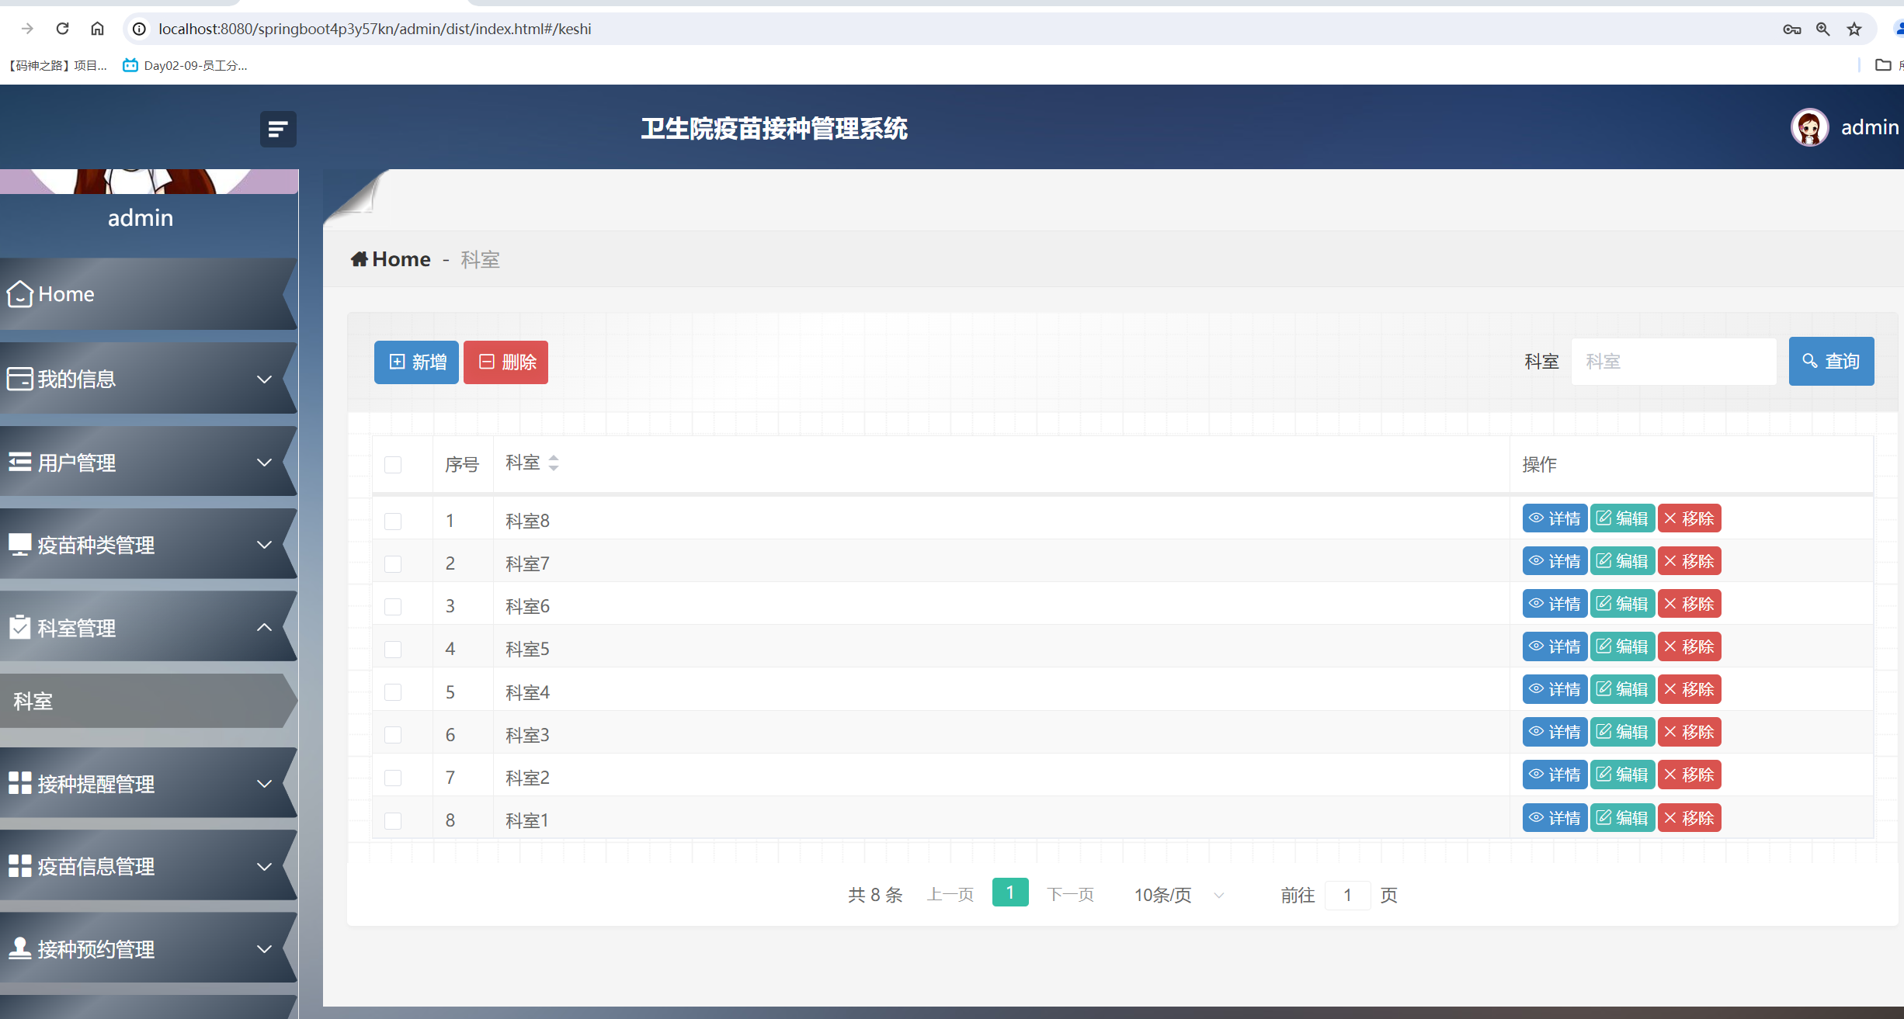1904x1019 pixels.
Task: Click the 用户管理 list icon in sidebar
Action: click(19, 462)
